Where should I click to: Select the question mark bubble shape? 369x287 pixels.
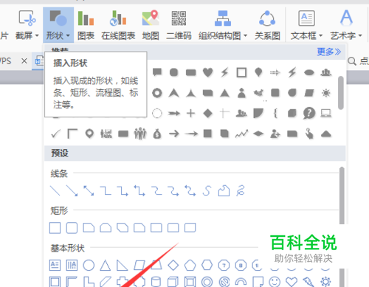coord(309,114)
